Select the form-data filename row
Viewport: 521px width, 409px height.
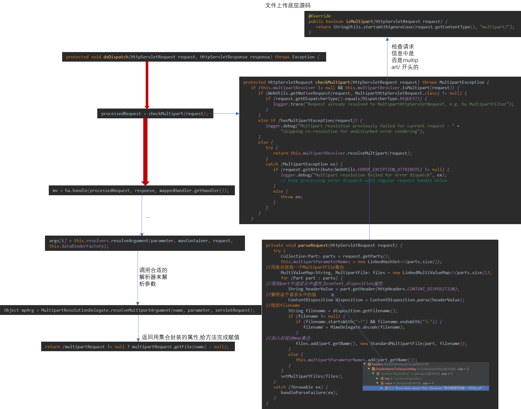(436, 388)
